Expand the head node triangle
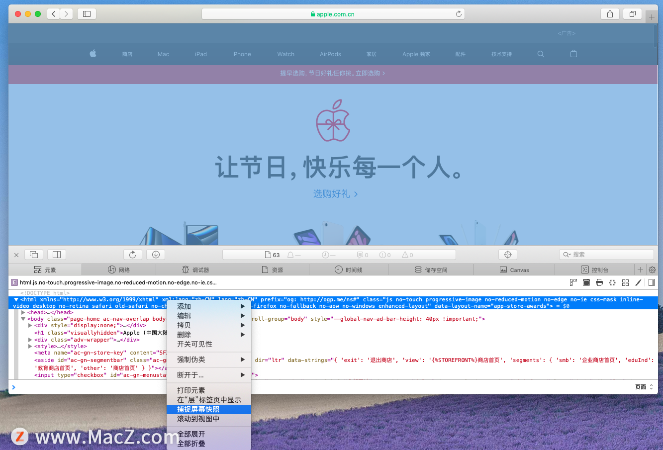The height and width of the screenshot is (450, 663). [x=23, y=312]
